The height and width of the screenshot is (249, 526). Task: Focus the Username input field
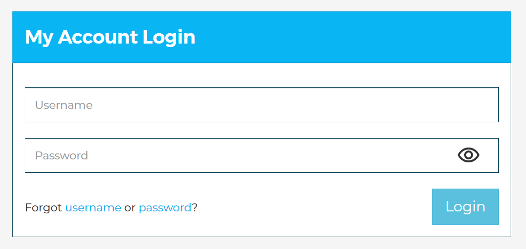click(x=262, y=105)
